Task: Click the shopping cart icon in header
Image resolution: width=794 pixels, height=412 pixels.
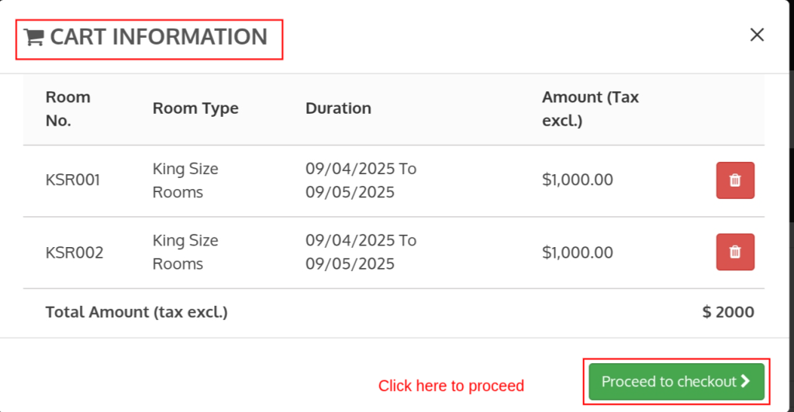Action: 34,37
